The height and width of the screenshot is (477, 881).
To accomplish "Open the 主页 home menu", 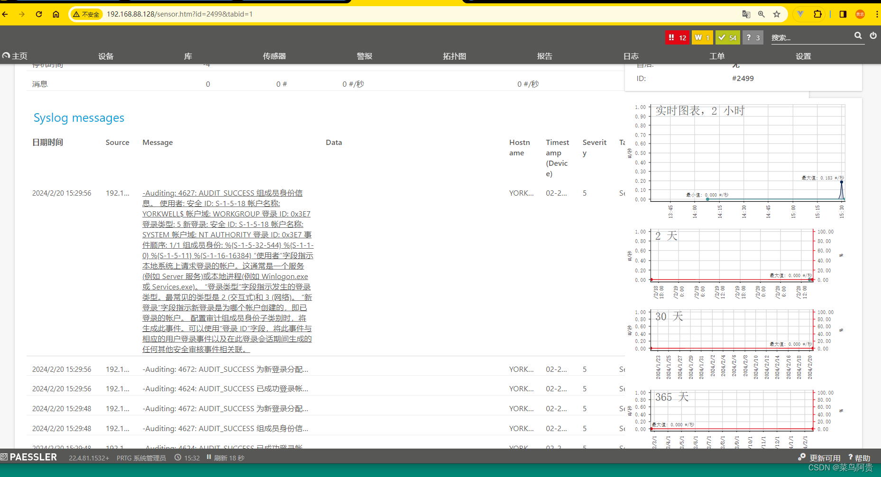I will point(15,56).
